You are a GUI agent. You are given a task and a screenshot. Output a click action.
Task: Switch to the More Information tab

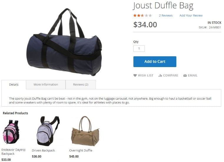[x=46, y=84]
